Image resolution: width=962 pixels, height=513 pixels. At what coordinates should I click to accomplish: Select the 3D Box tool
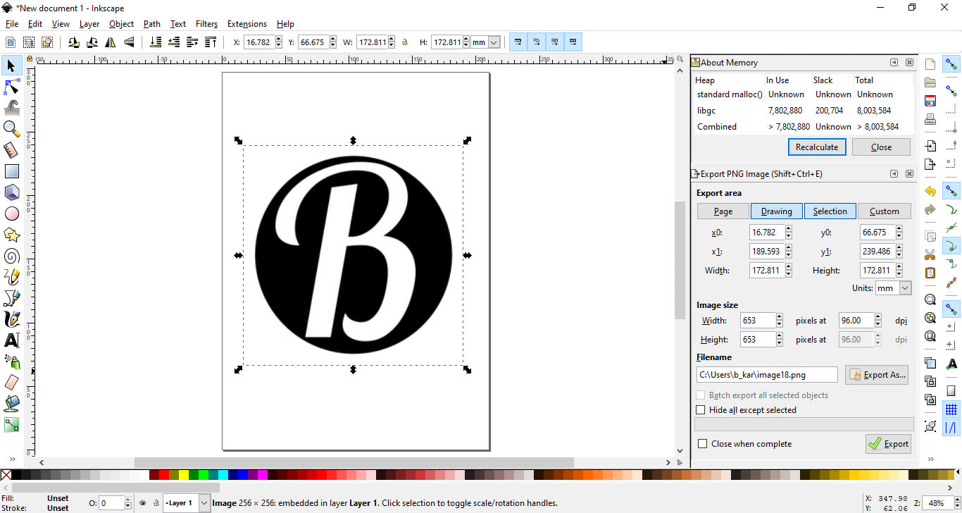tap(11, 192)
